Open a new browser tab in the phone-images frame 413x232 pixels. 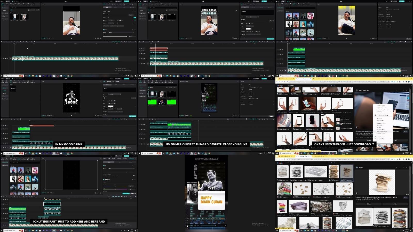coord(330,79)
